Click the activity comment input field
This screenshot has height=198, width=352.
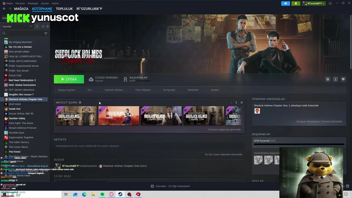click(x=148, y=146)
